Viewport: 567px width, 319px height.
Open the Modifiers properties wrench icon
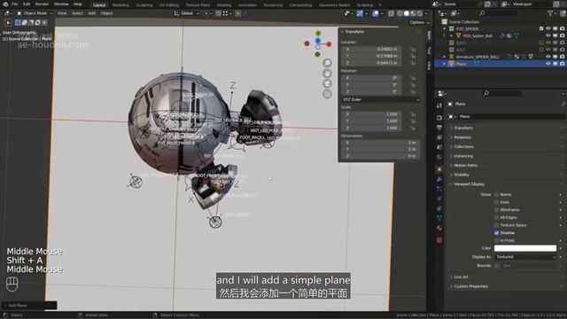[x=439, y=179]
